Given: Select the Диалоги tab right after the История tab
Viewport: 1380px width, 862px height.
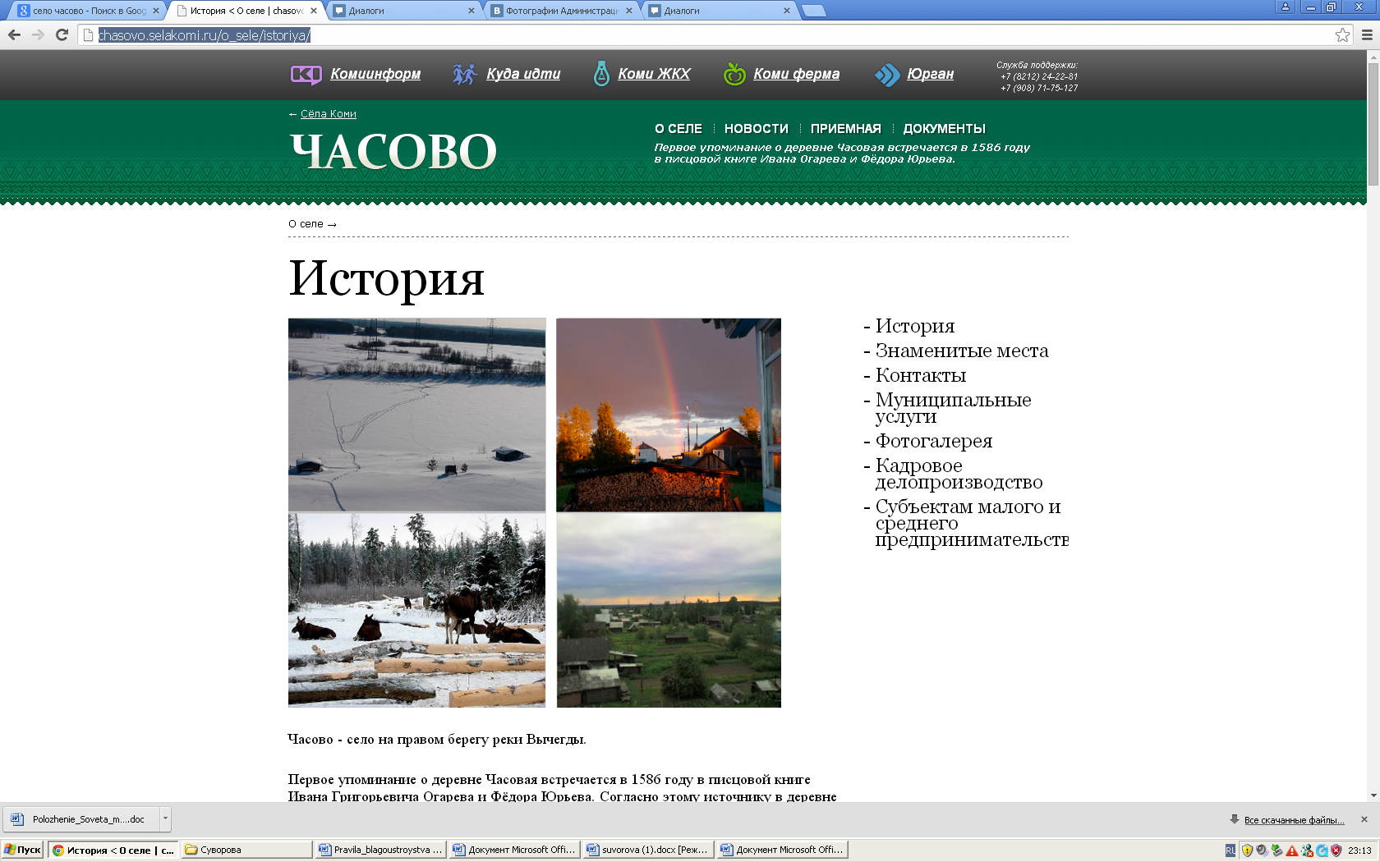Looking at the screenshot, I should 404,11.
